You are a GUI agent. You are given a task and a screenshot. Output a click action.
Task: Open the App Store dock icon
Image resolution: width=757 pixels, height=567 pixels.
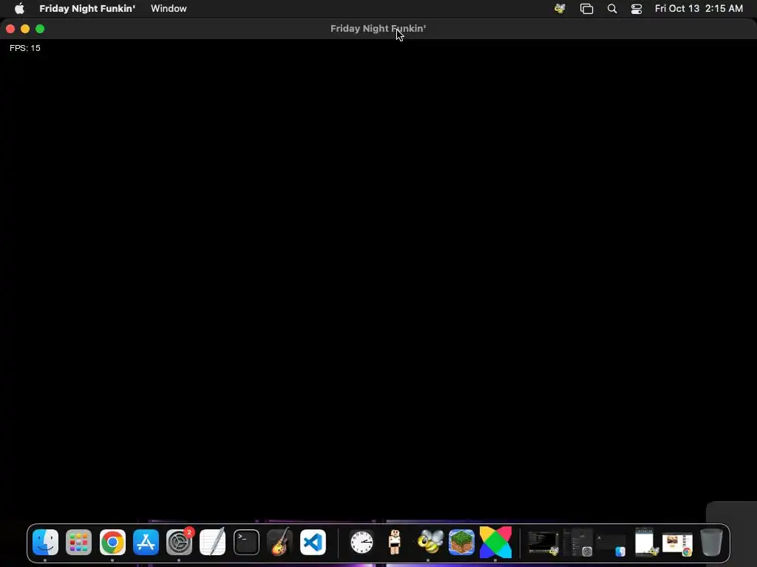146,543
